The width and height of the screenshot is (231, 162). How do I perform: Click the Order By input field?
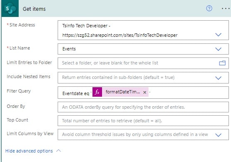click(x=143, y=107)
